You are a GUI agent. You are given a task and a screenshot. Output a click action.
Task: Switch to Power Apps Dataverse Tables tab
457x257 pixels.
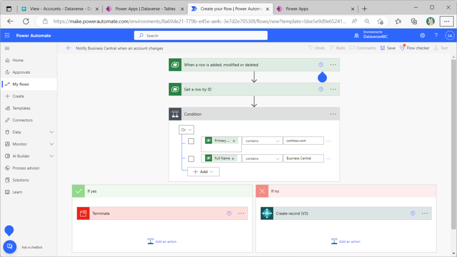point(145,9)
